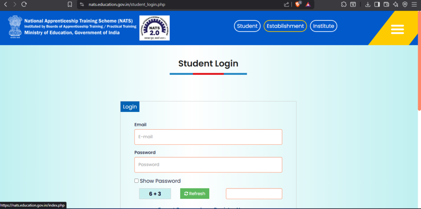
Task: Enable the Show Password checkbox
Action: (136, 181)
